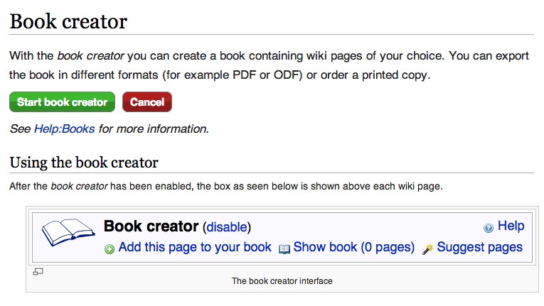The height and width of the screenshot is (306, 544).
Task: Click the book creator interface screenshot thumbnail
Action: (282, 237)
